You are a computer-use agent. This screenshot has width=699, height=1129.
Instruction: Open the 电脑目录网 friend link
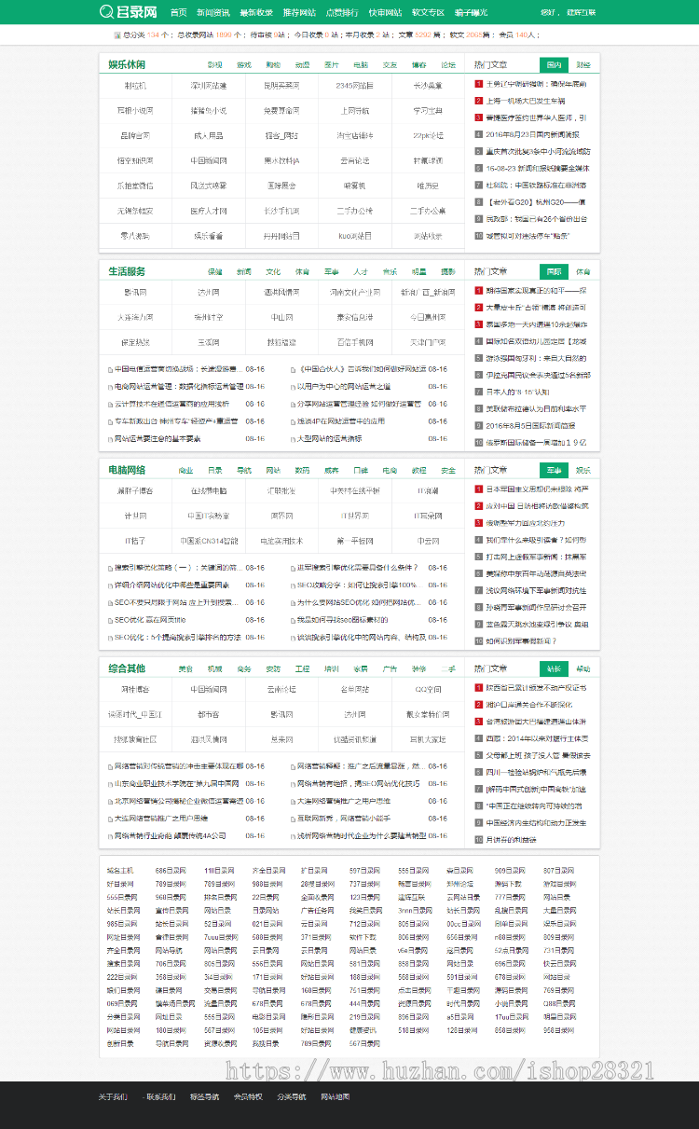click(x=267, y=1016)
